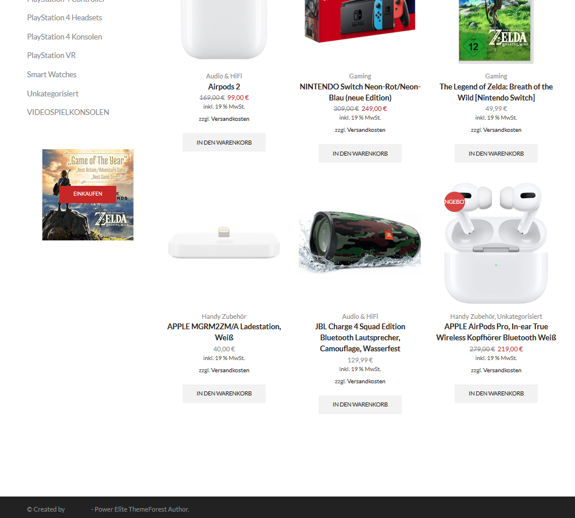Select PlayStation VR category link
This screenshot has width=575, height=518.
51,55
